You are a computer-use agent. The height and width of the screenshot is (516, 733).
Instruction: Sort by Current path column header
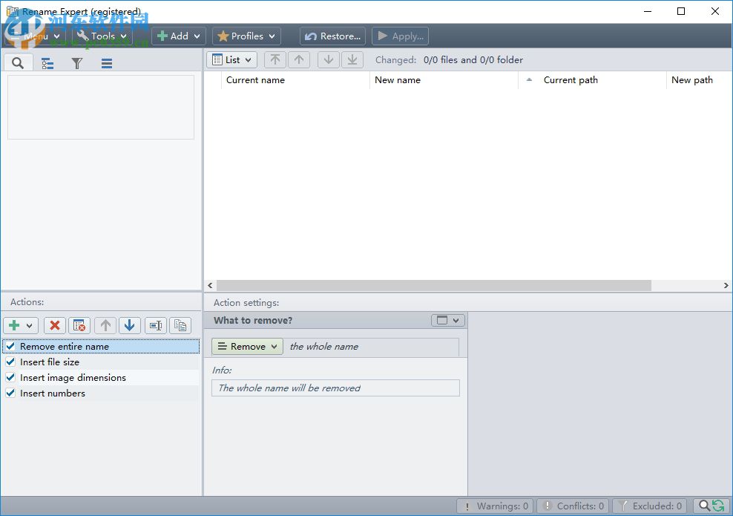click(592, 80)
